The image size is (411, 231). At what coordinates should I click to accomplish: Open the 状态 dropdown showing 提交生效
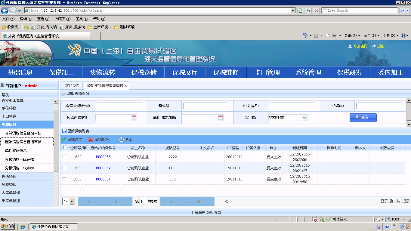(304, 118)
